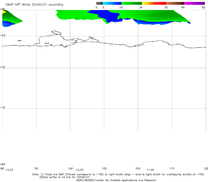Click the swath time '11:46'
208x182 pixels.
(x=150, y=170)
